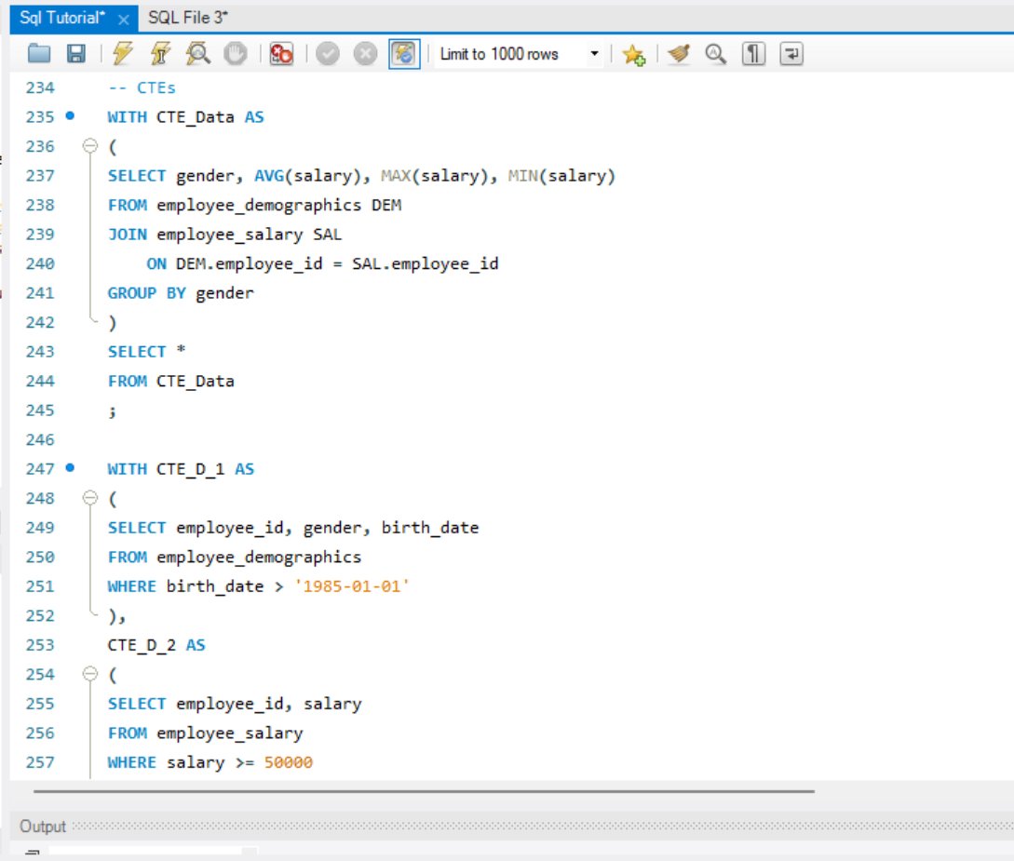
Task: Click ON DEM.employee_id join condition line
Action: pyautogui.click(x=322, y=263)
